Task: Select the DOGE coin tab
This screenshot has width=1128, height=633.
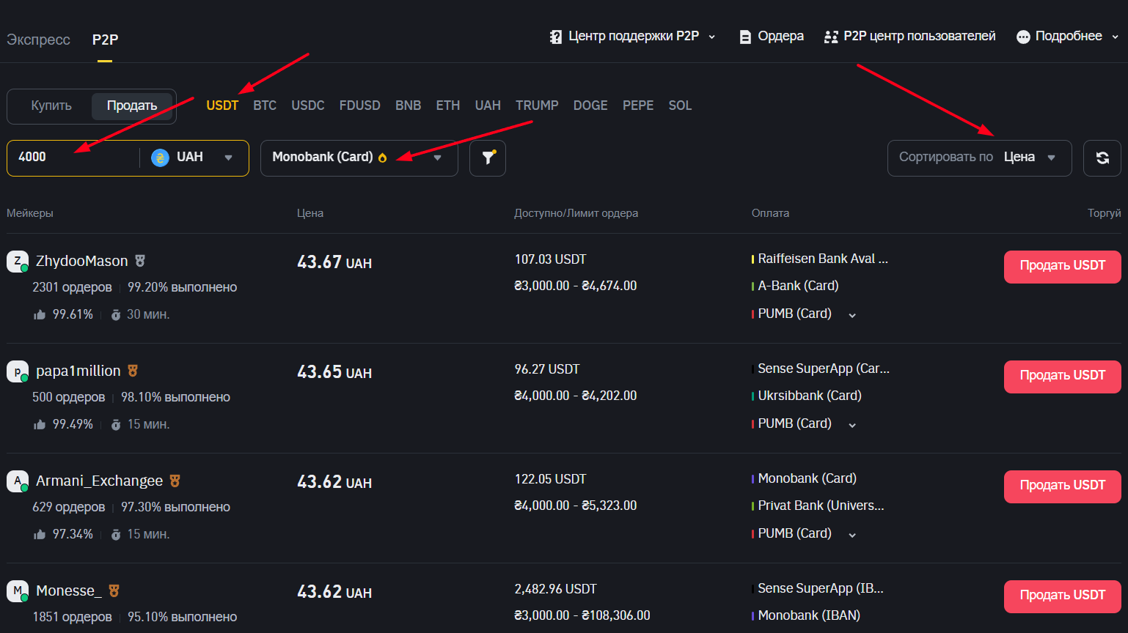Action: [x=590, y=105]
